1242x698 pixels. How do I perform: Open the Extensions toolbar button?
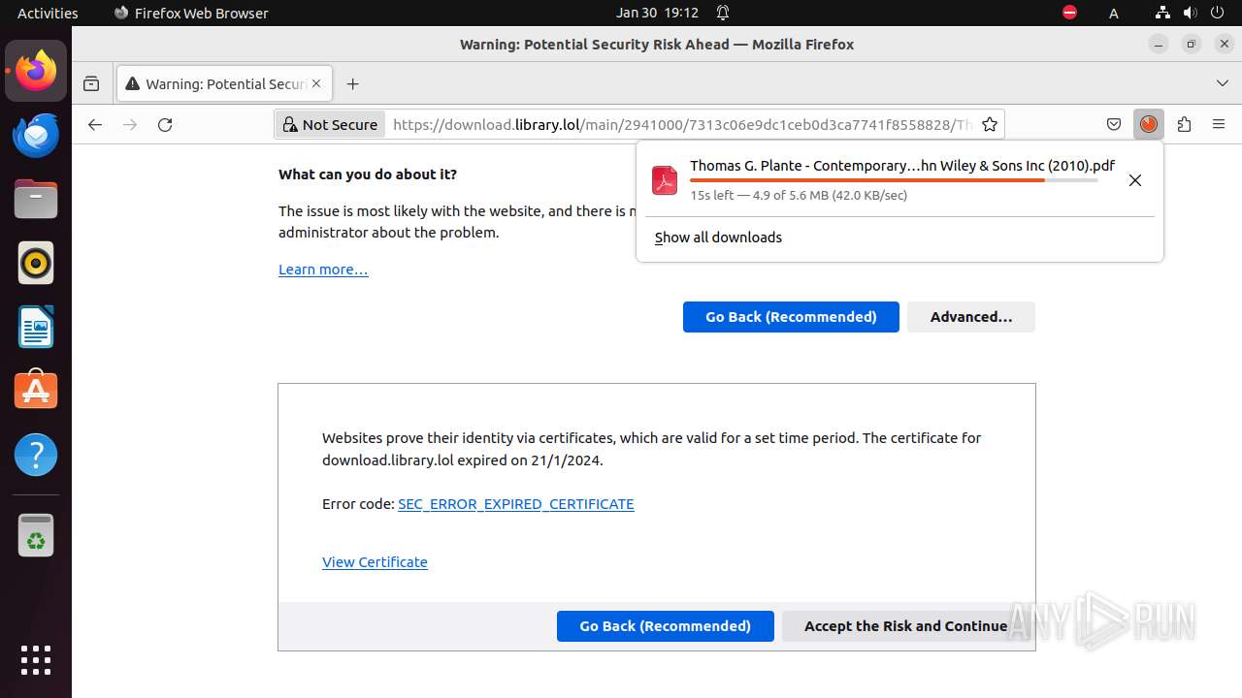pos(1184,124)
